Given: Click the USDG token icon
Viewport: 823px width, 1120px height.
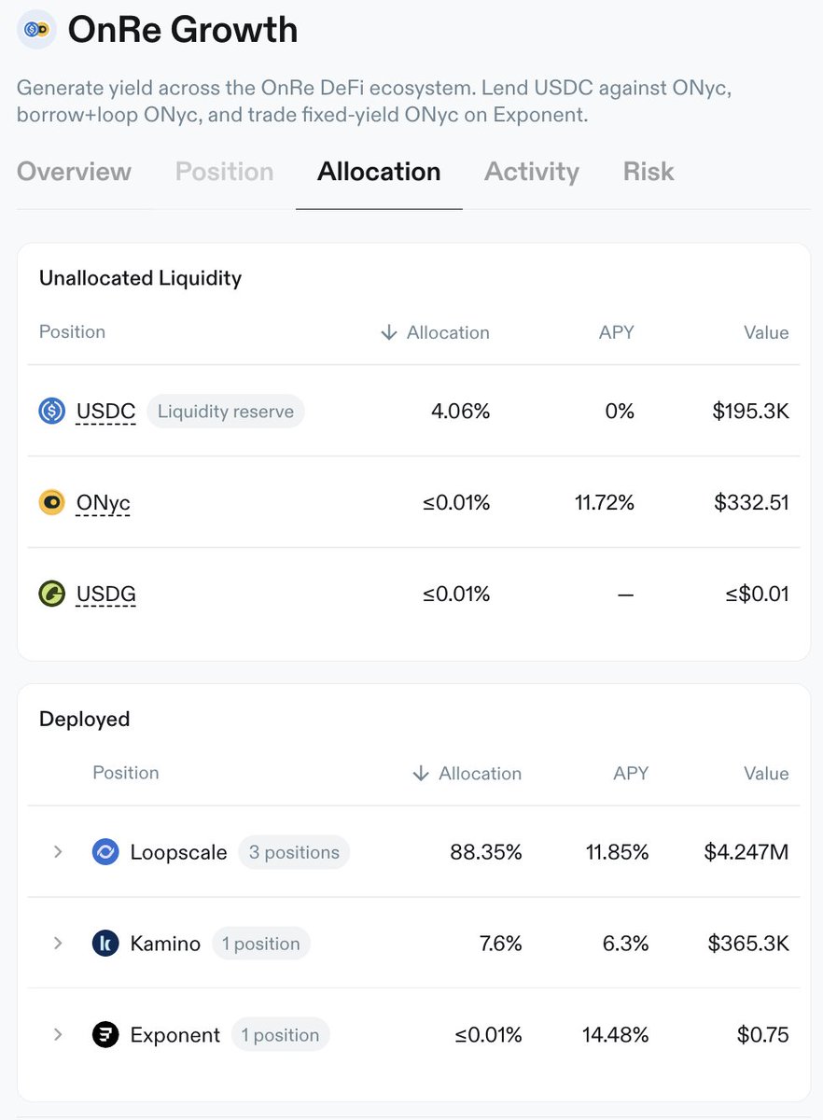Looking at the screenshot, I should pos(51,594).
